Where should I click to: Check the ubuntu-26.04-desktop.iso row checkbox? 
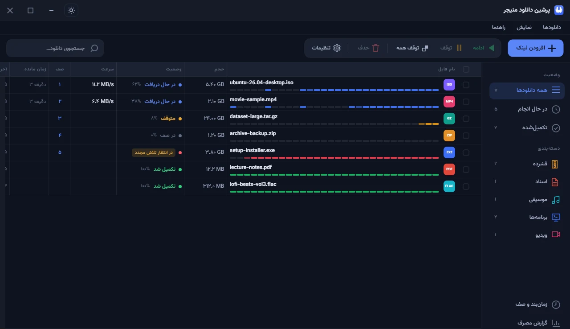tap(466, 85)
